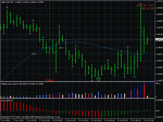The image size is (163, 122).
Task: Click the 1.64520 price axis label
Action: tap(159, 61)
